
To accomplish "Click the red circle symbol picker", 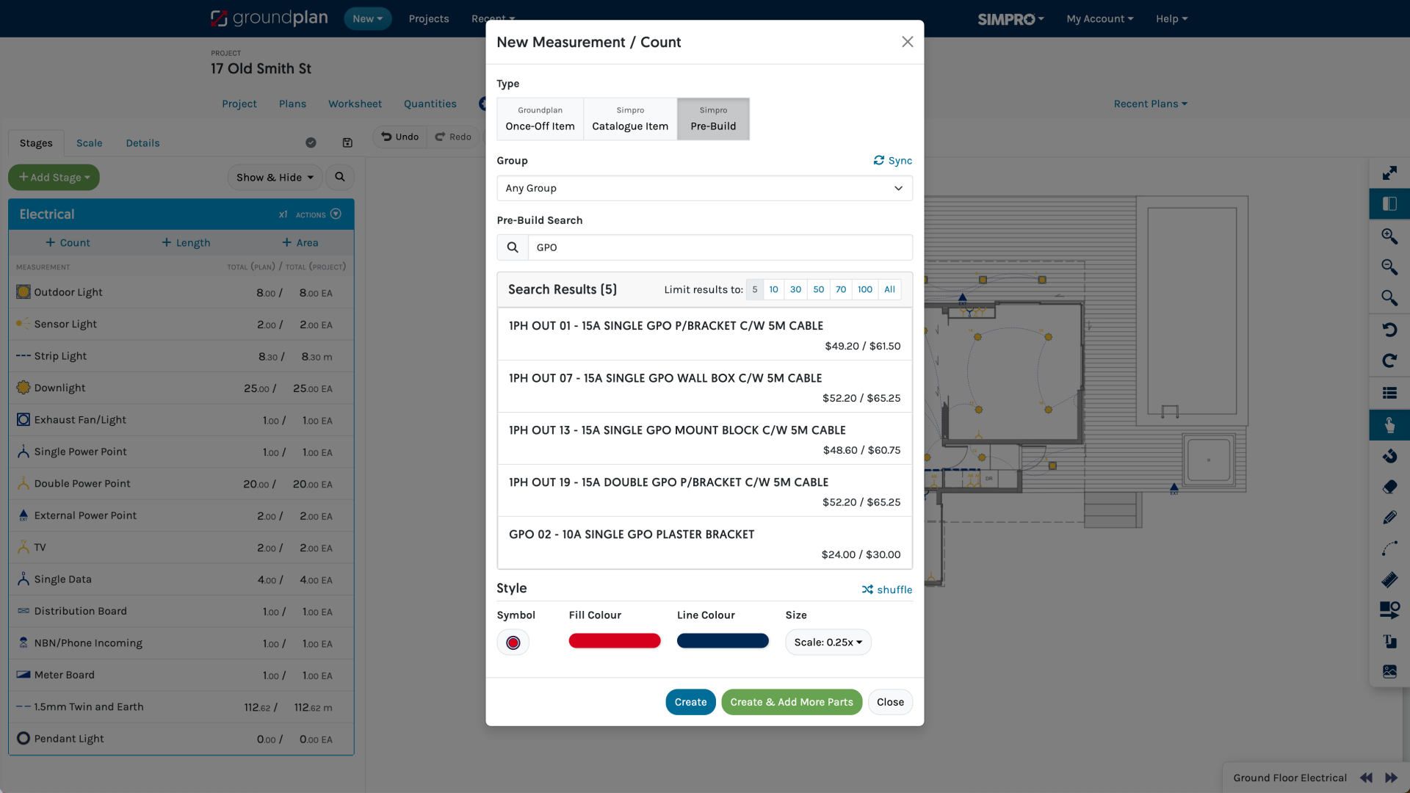I will point(513,642).
